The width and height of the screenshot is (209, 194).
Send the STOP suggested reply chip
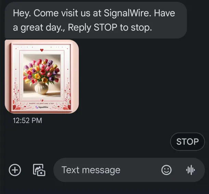tap(187, 141)
